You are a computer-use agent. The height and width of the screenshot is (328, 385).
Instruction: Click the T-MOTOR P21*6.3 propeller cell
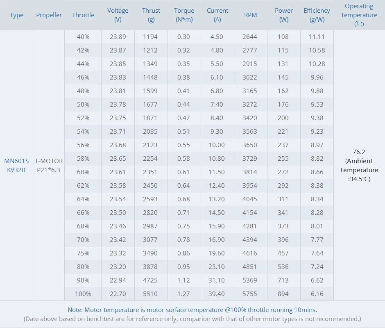pos(49,166)
